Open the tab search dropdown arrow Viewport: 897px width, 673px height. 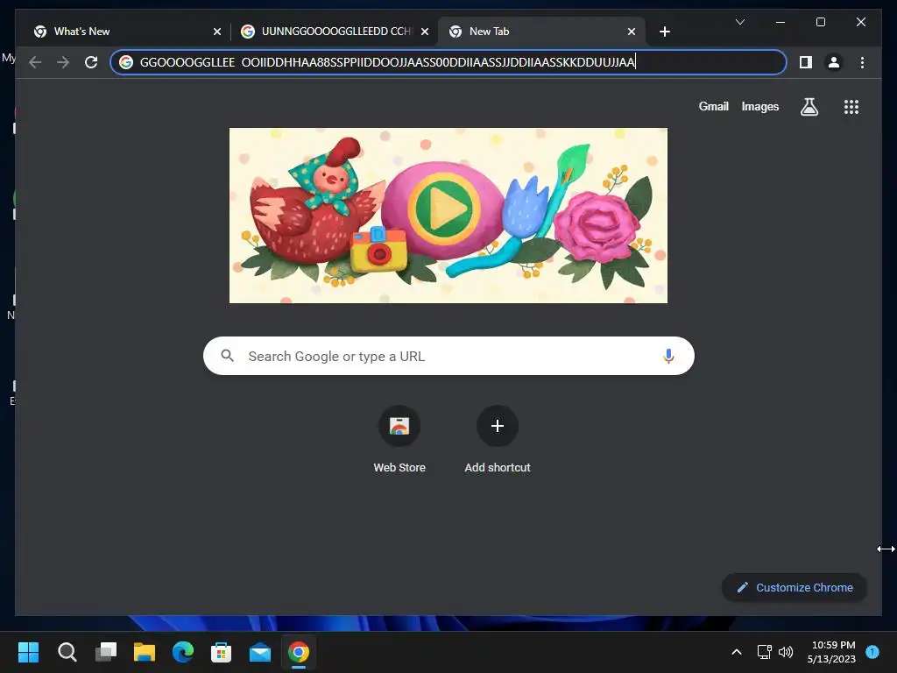(x=739, y=22)
